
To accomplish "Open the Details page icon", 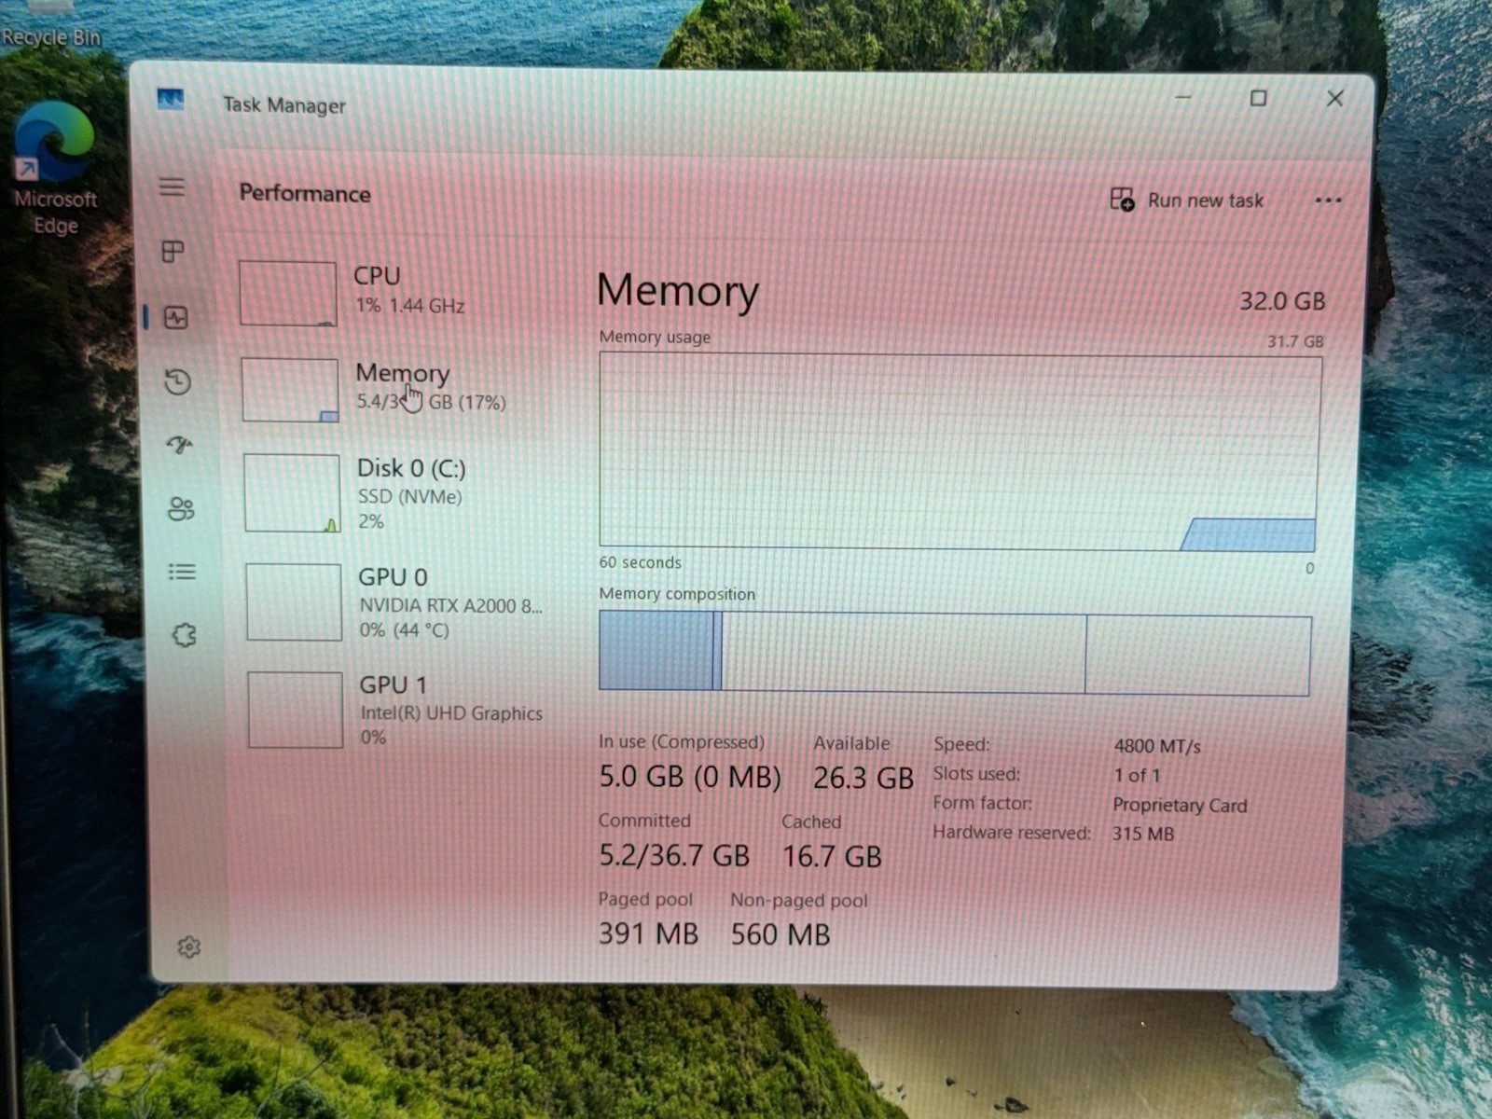I will click(x=182, y=572).
